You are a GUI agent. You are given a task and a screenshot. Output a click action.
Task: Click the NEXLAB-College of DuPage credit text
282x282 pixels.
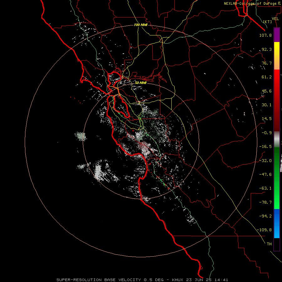250,3
